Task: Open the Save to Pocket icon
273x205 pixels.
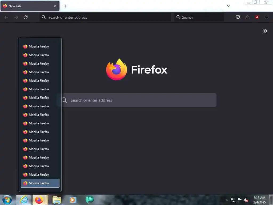Action: (x=238, y=17)
